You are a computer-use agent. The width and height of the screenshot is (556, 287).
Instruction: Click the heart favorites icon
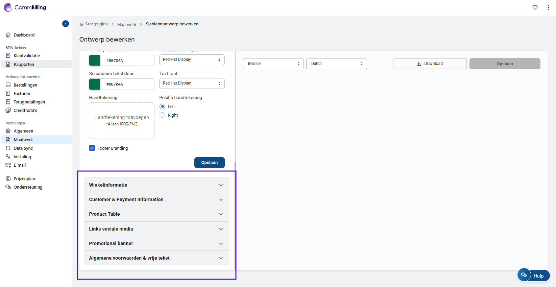pyautogui.click(x=535, y=7)
